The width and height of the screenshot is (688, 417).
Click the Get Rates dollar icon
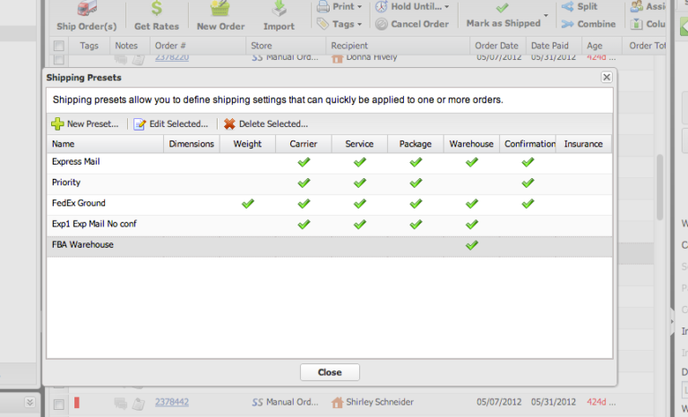(156, 9)
